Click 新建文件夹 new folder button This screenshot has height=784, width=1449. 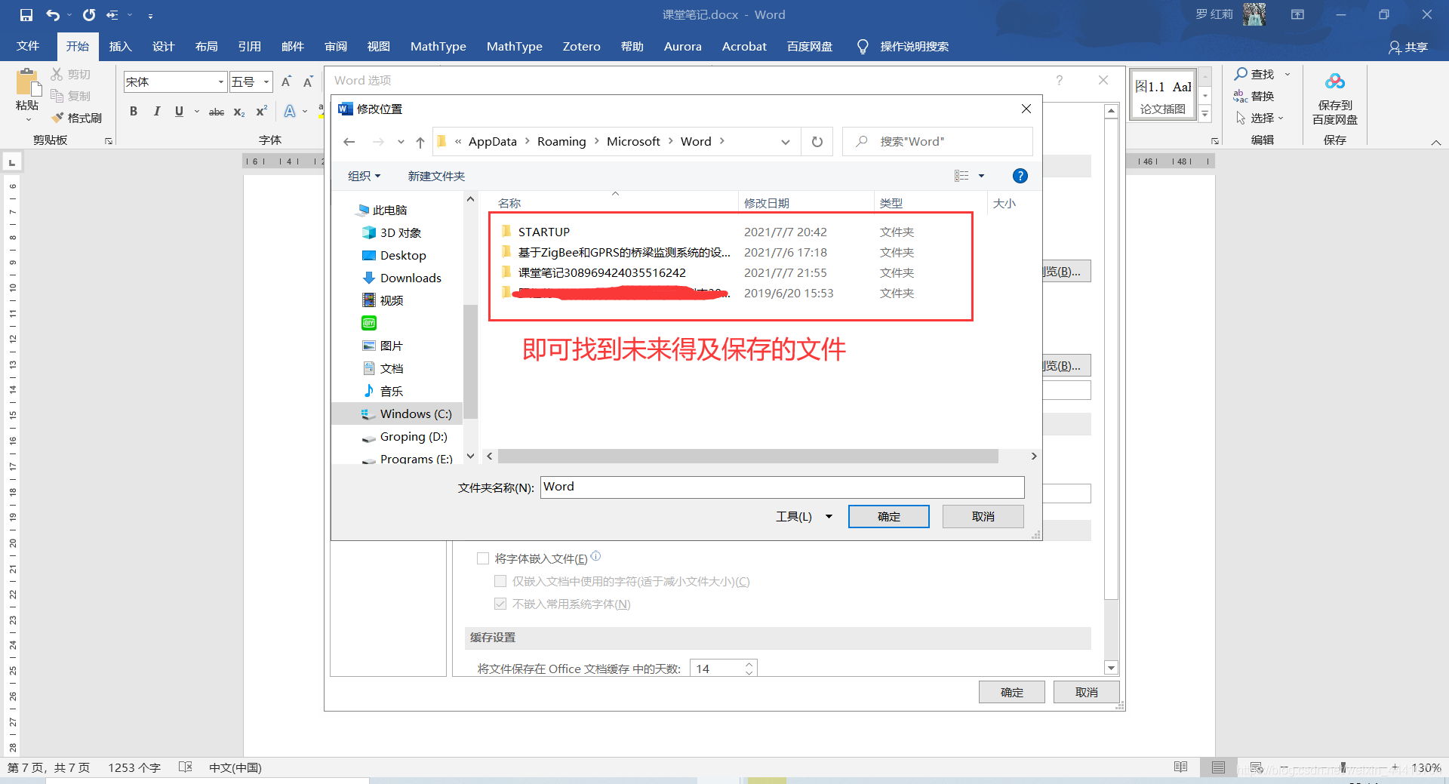436,176
